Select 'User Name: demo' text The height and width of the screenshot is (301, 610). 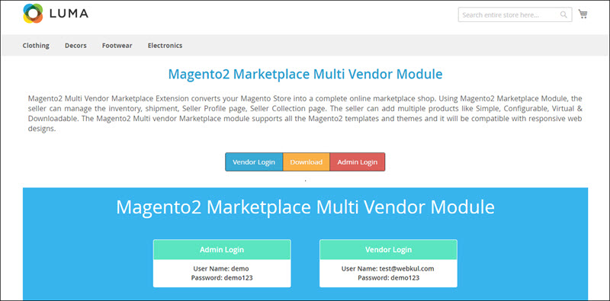(221, 269)
